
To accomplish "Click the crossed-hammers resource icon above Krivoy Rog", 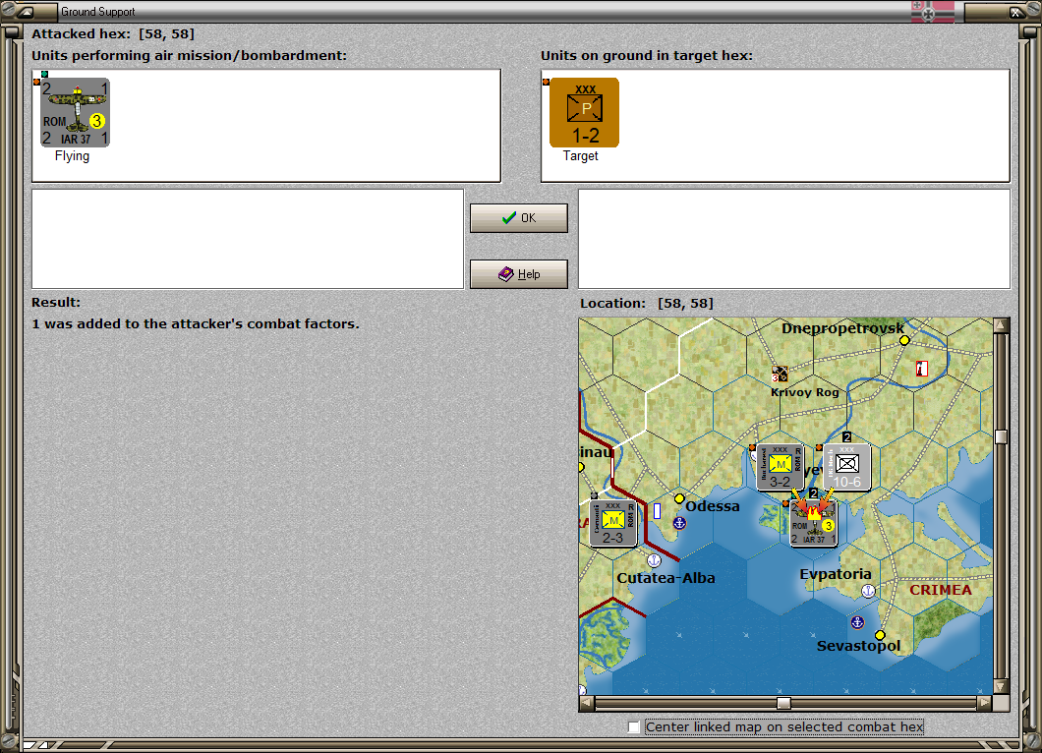I will click(x=780, y=375).
